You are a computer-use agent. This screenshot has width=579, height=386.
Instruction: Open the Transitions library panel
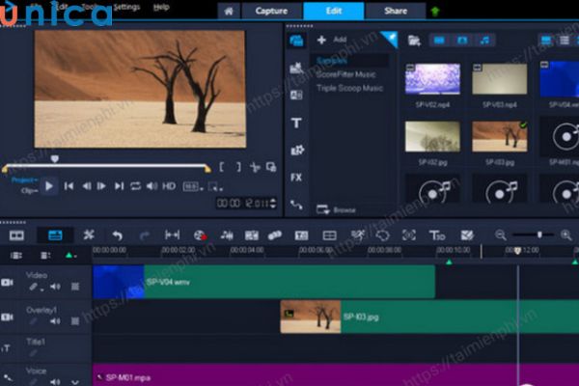pos(296,96)
